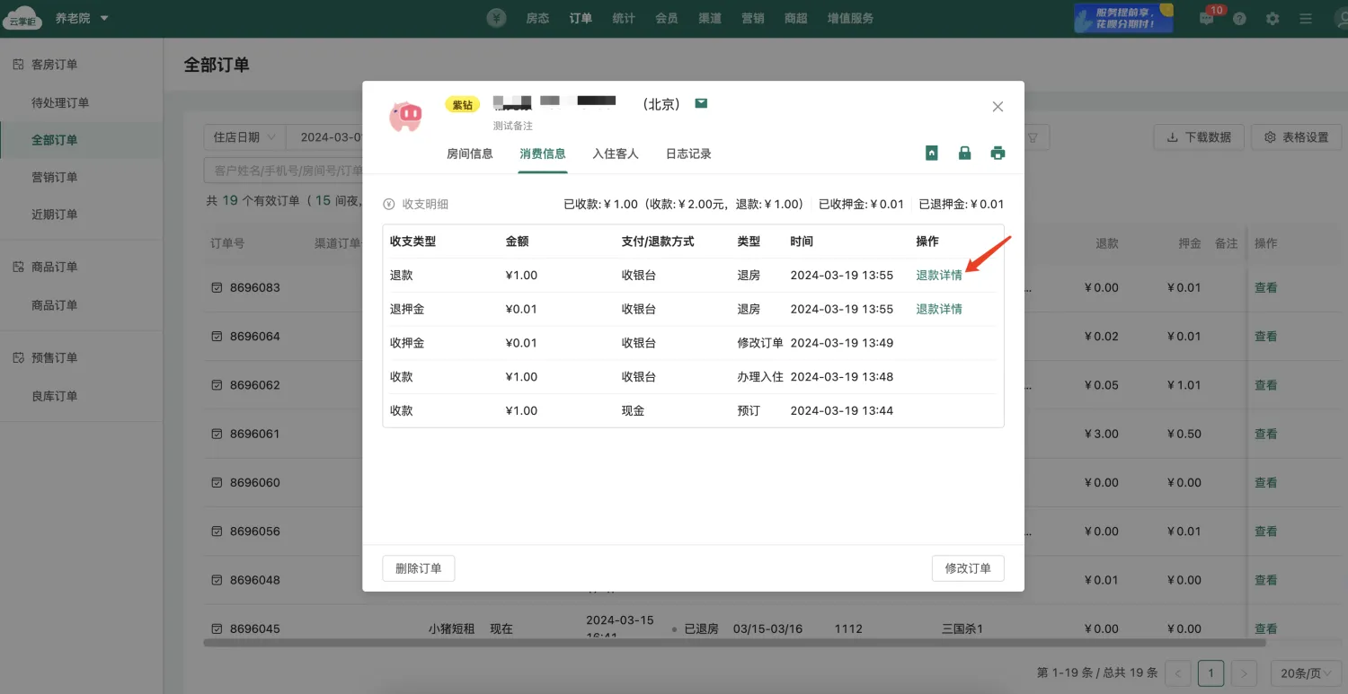
Task: Click the 表格设置 button
Action: pyautogui.click(x=1296, y=137)
